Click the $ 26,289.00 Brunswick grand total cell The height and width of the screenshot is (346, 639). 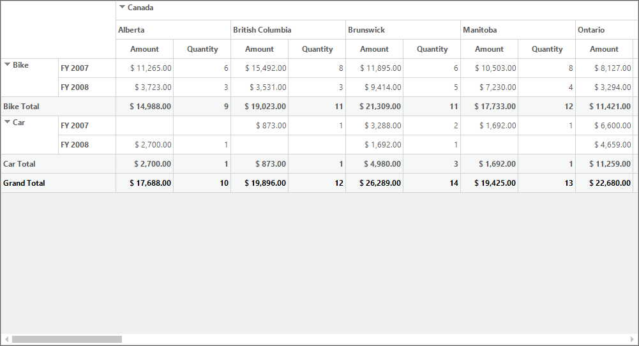375,183
